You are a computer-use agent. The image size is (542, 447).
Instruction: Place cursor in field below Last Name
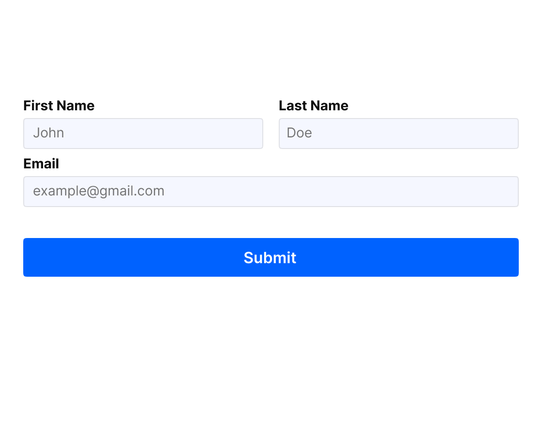pos(399,134)
